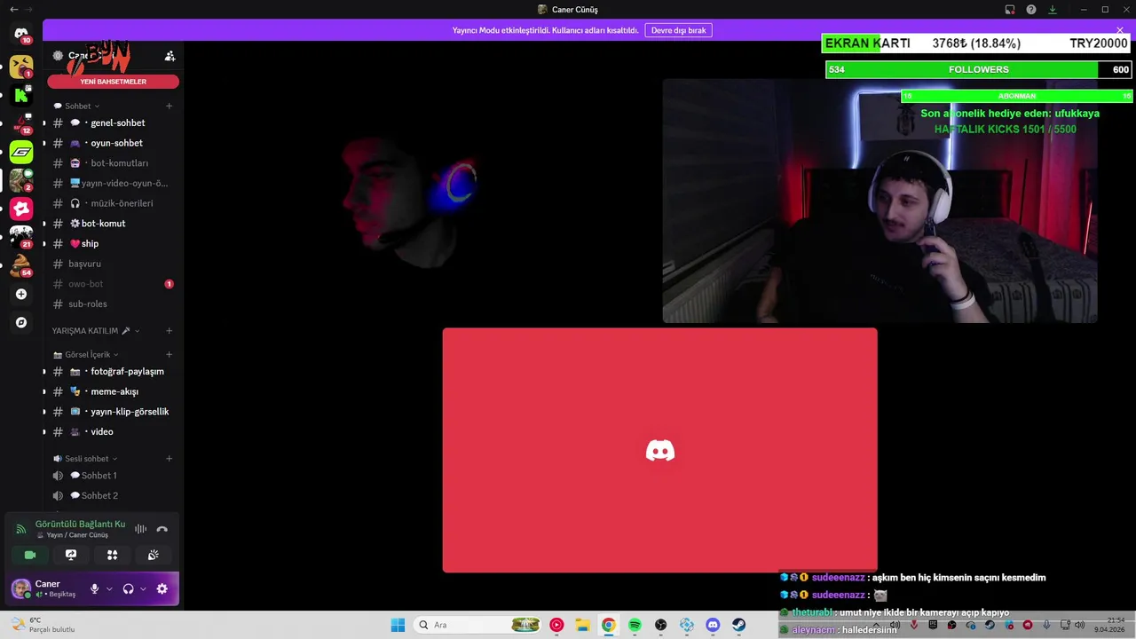Join Sohbet 2 voice channel

114,495
